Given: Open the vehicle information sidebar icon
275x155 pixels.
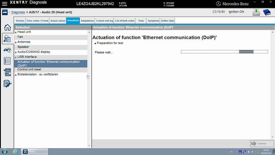Looking at the screenshot, I should click(x=7, y=50).
